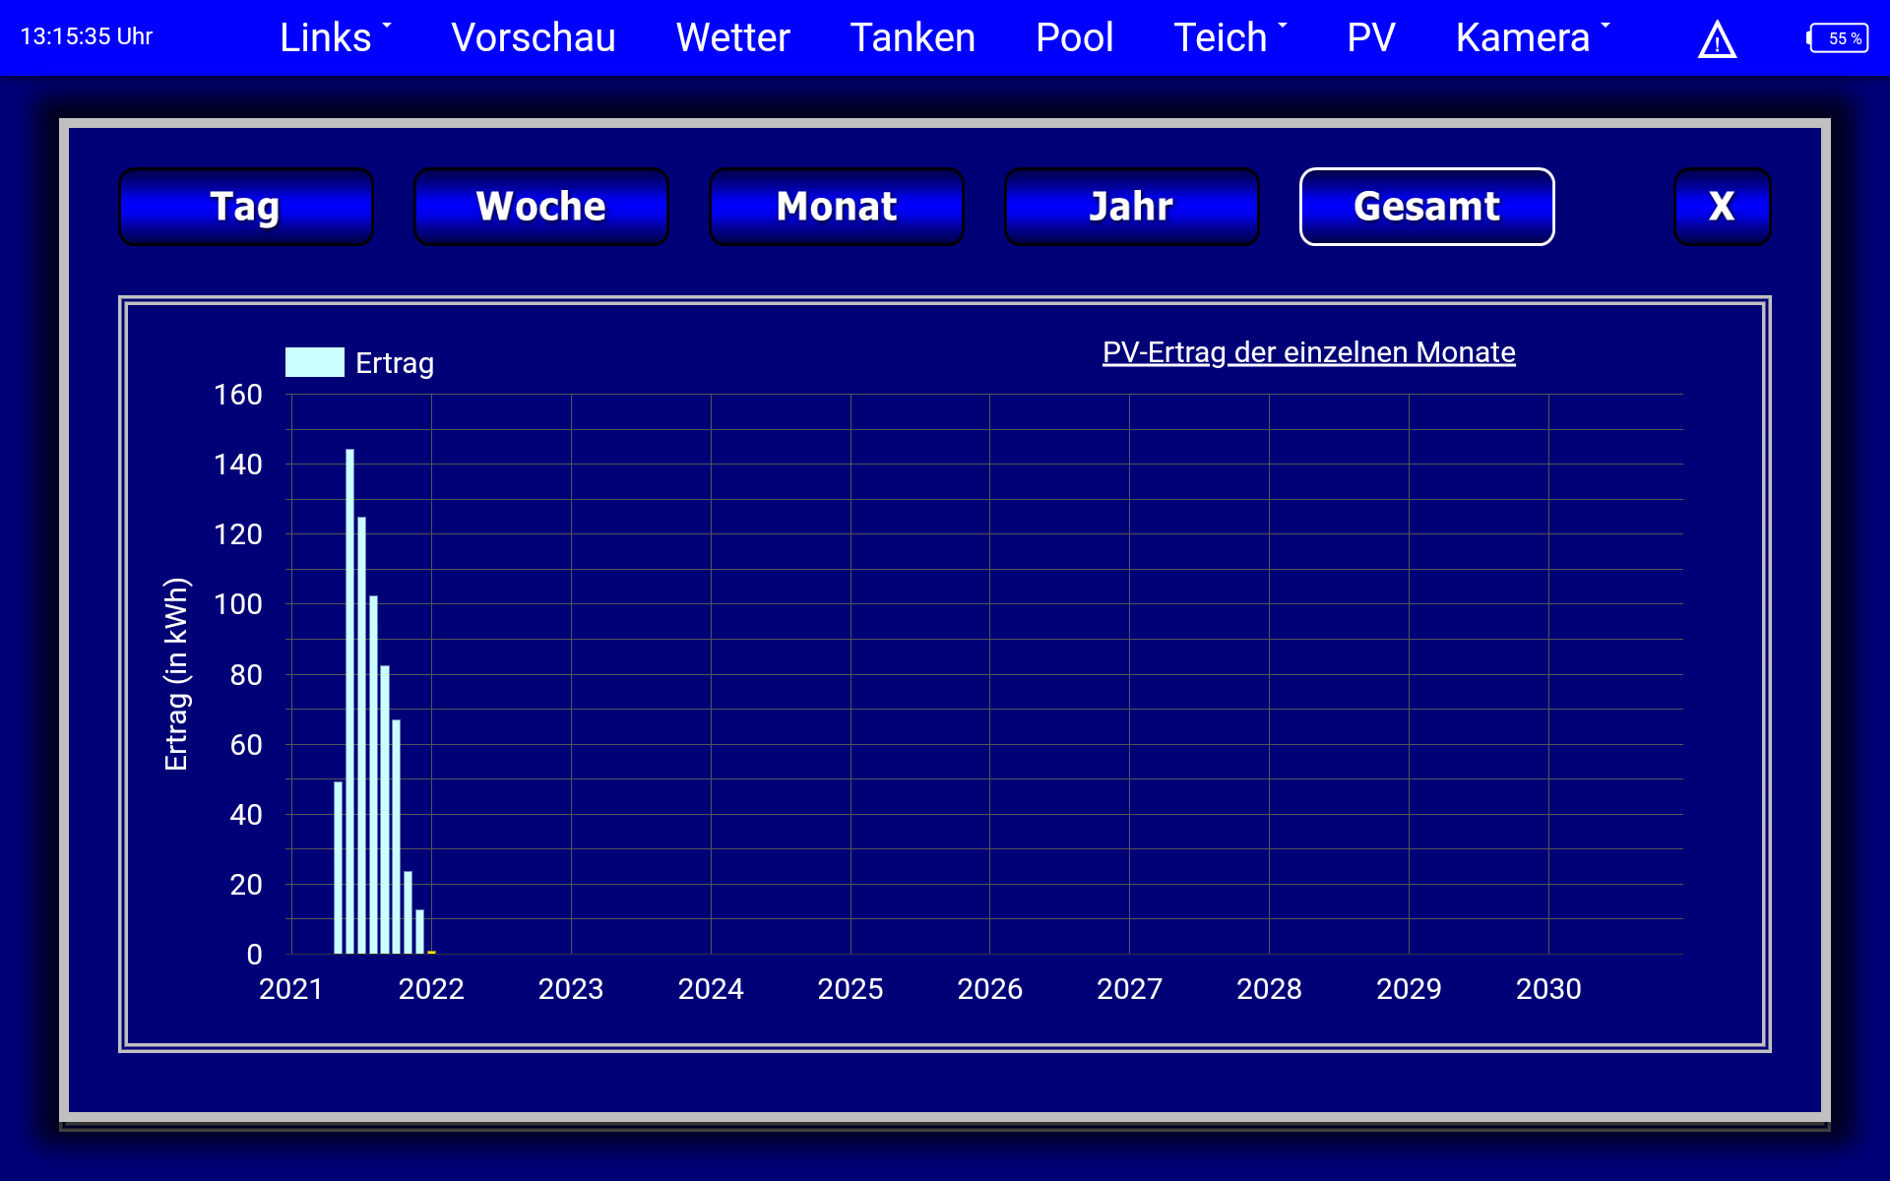Click the battery 55% indicator
The image size is (1890, 1181).
[1838, 38]
